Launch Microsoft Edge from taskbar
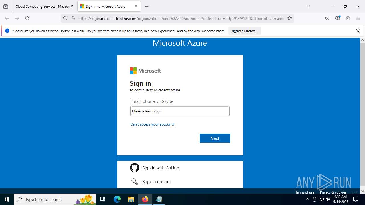This screenshot has width=365, height=205. pyautogui.click(x=117, y=199)
